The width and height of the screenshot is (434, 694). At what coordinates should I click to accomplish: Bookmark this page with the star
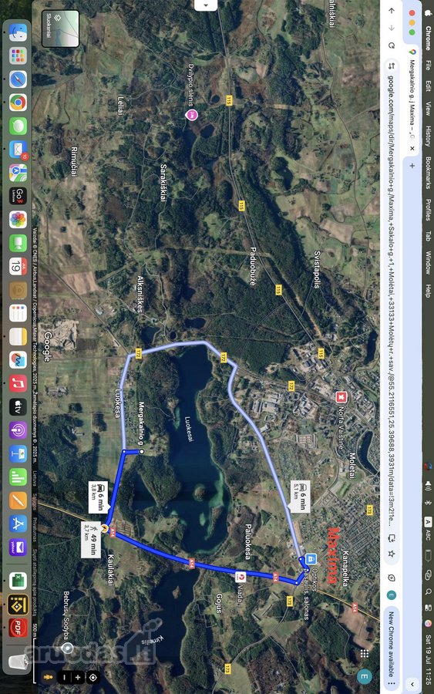click(x=391, y=554)
